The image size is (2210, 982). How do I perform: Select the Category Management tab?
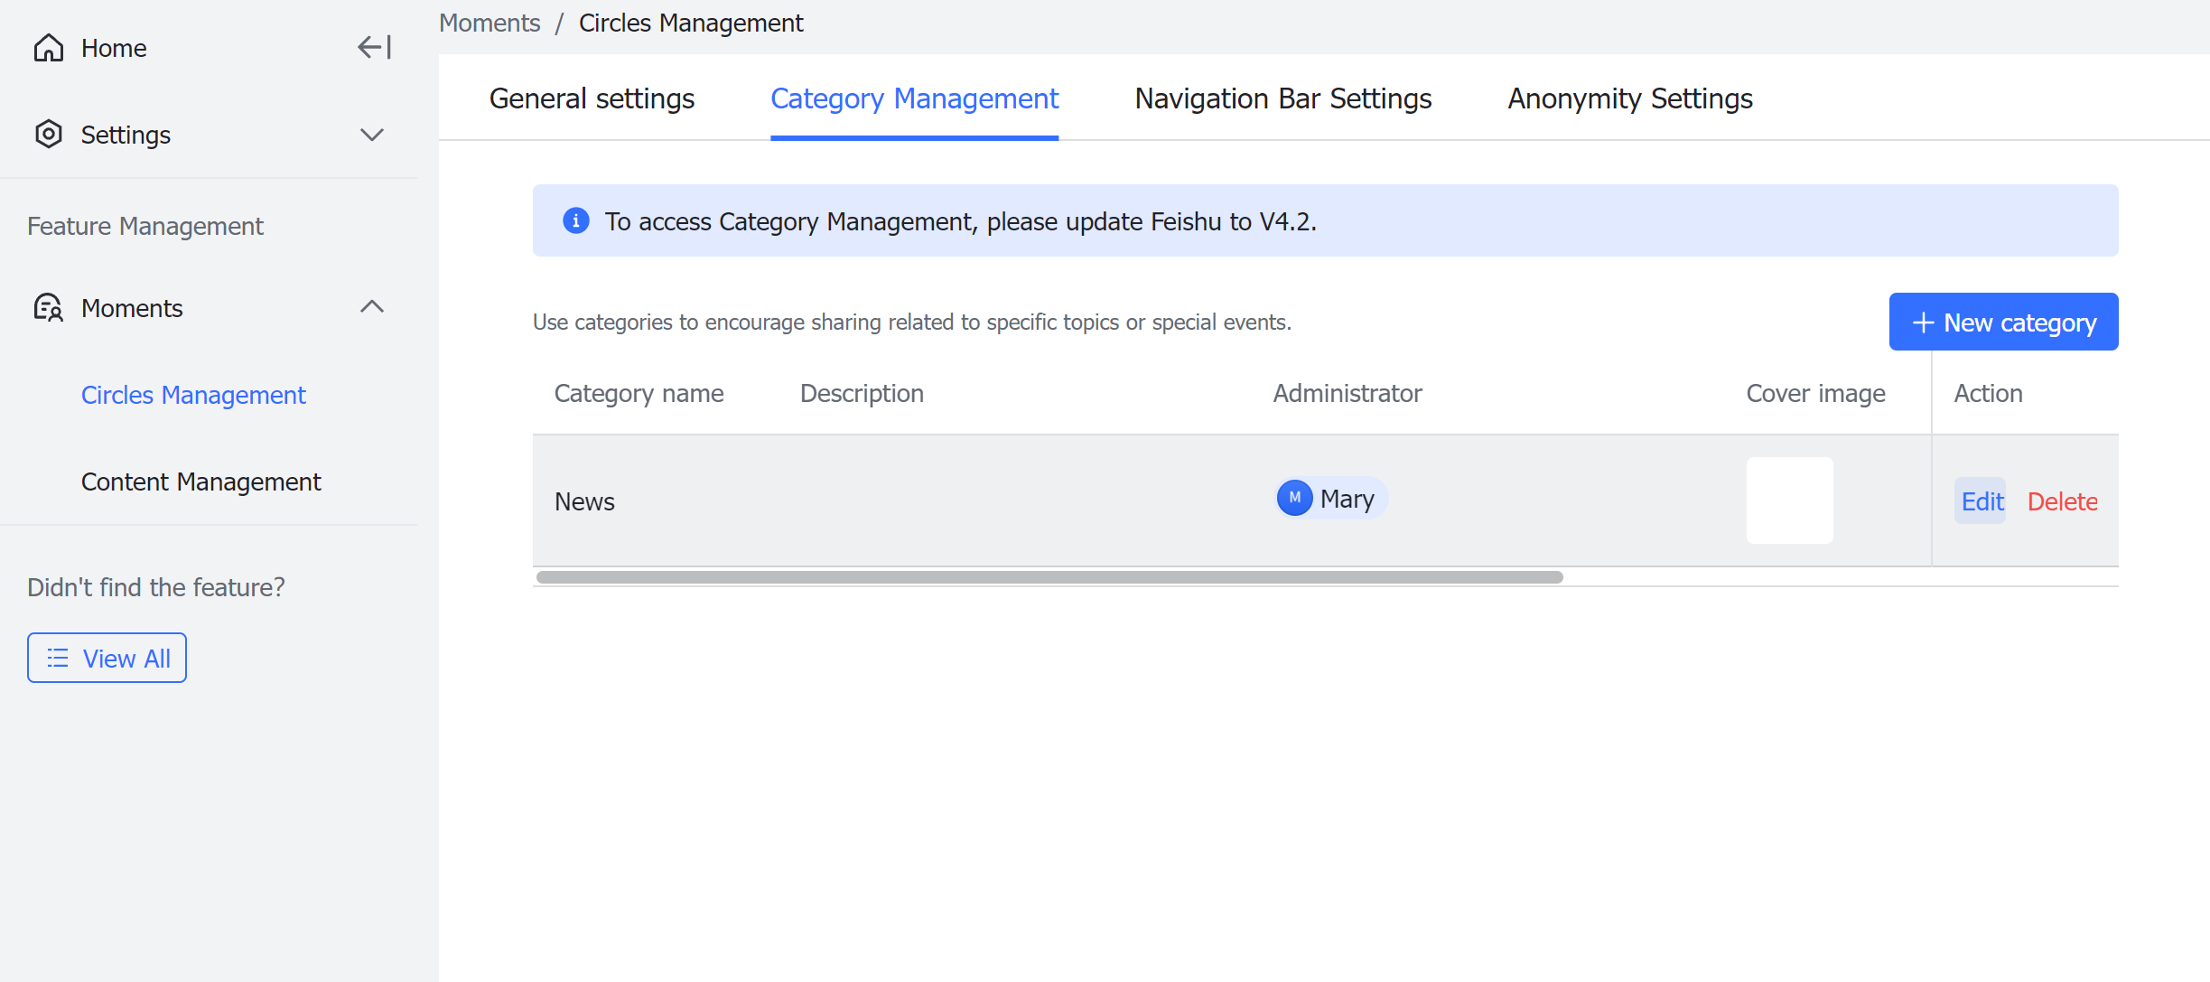914,98
